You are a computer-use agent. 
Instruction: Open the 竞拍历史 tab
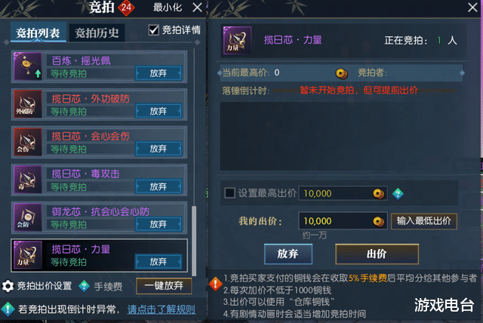pos(97,32)
